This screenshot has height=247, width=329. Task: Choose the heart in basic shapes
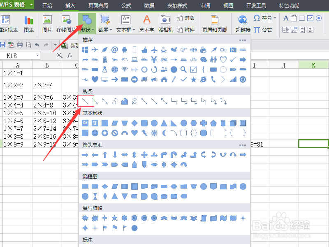pyautogui.click(x=134, y=133)
